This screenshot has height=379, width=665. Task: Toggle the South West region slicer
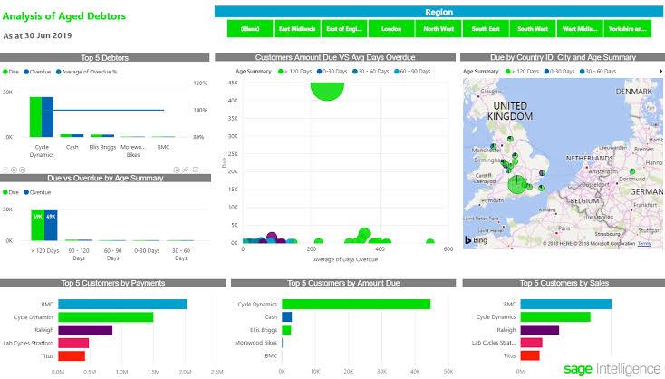[533, 29]
